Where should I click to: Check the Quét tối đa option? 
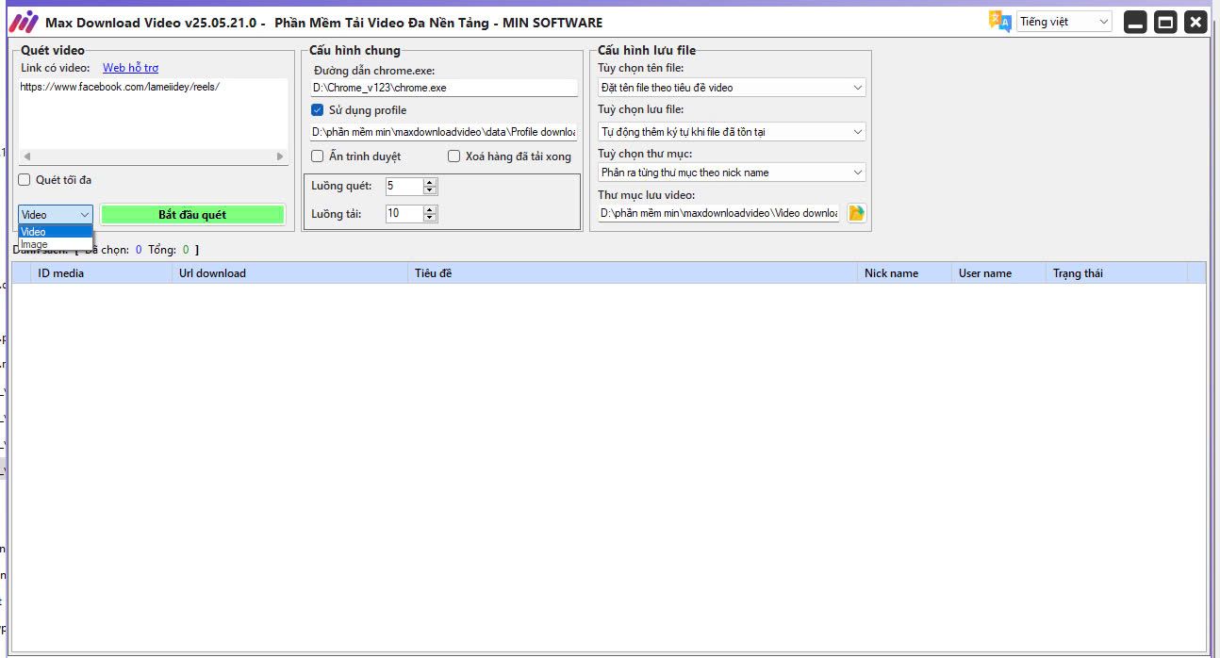25,180
